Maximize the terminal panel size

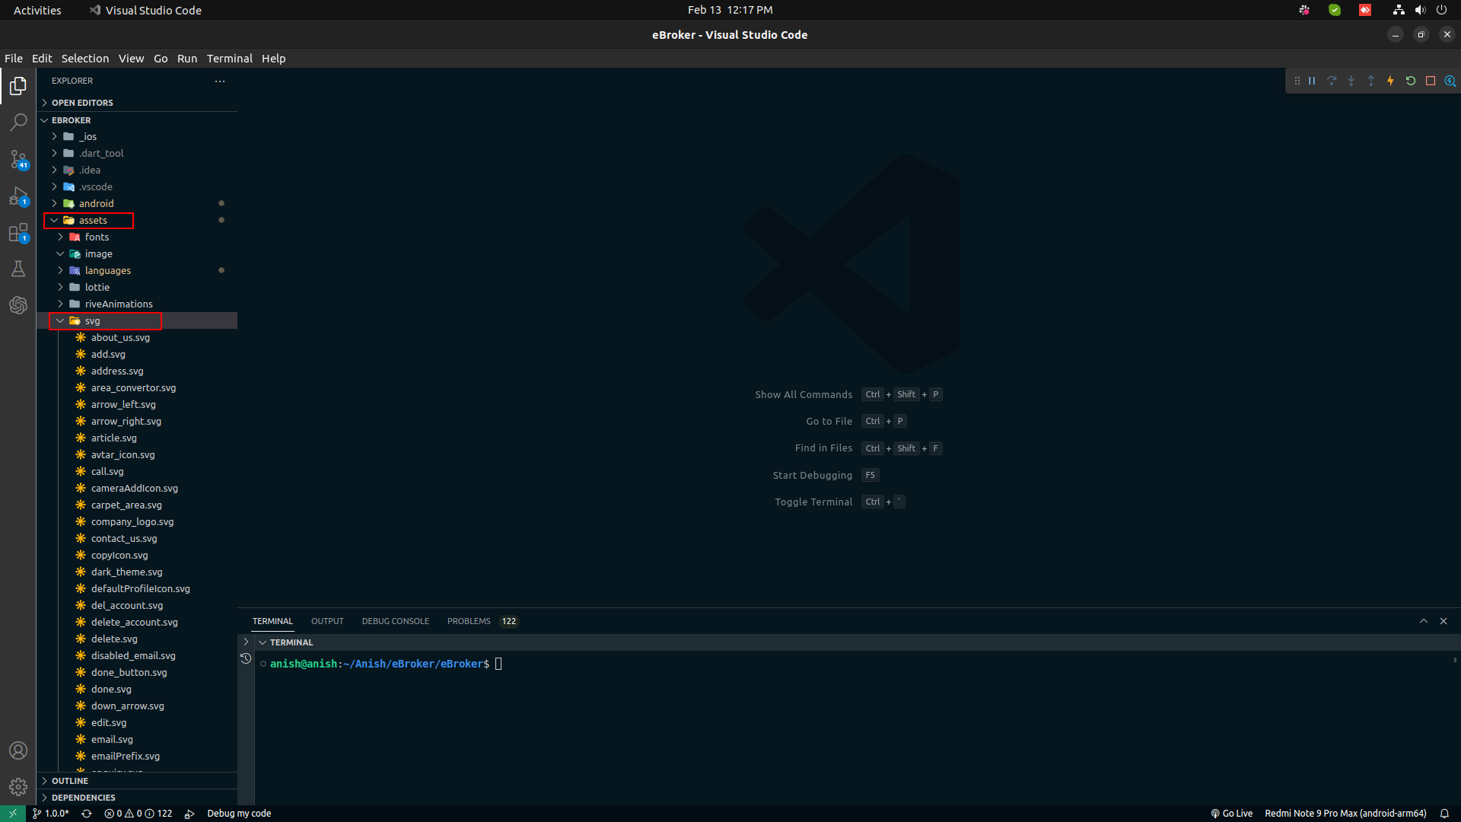(x=1424, y=621)
